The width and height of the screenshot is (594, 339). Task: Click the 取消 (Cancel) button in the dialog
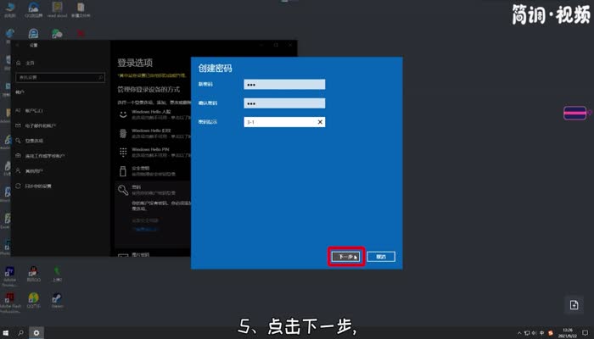coord(381,257)
